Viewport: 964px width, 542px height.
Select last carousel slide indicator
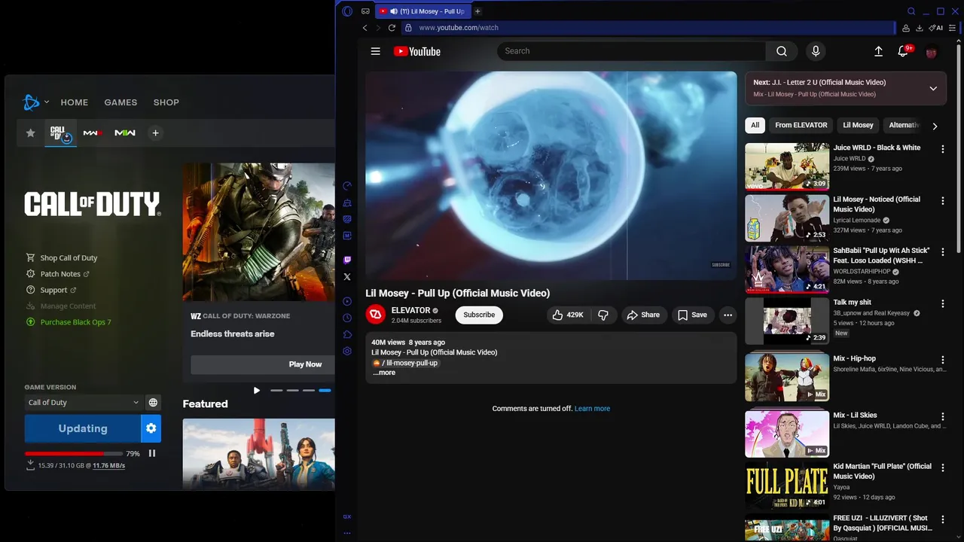point(325,390)
